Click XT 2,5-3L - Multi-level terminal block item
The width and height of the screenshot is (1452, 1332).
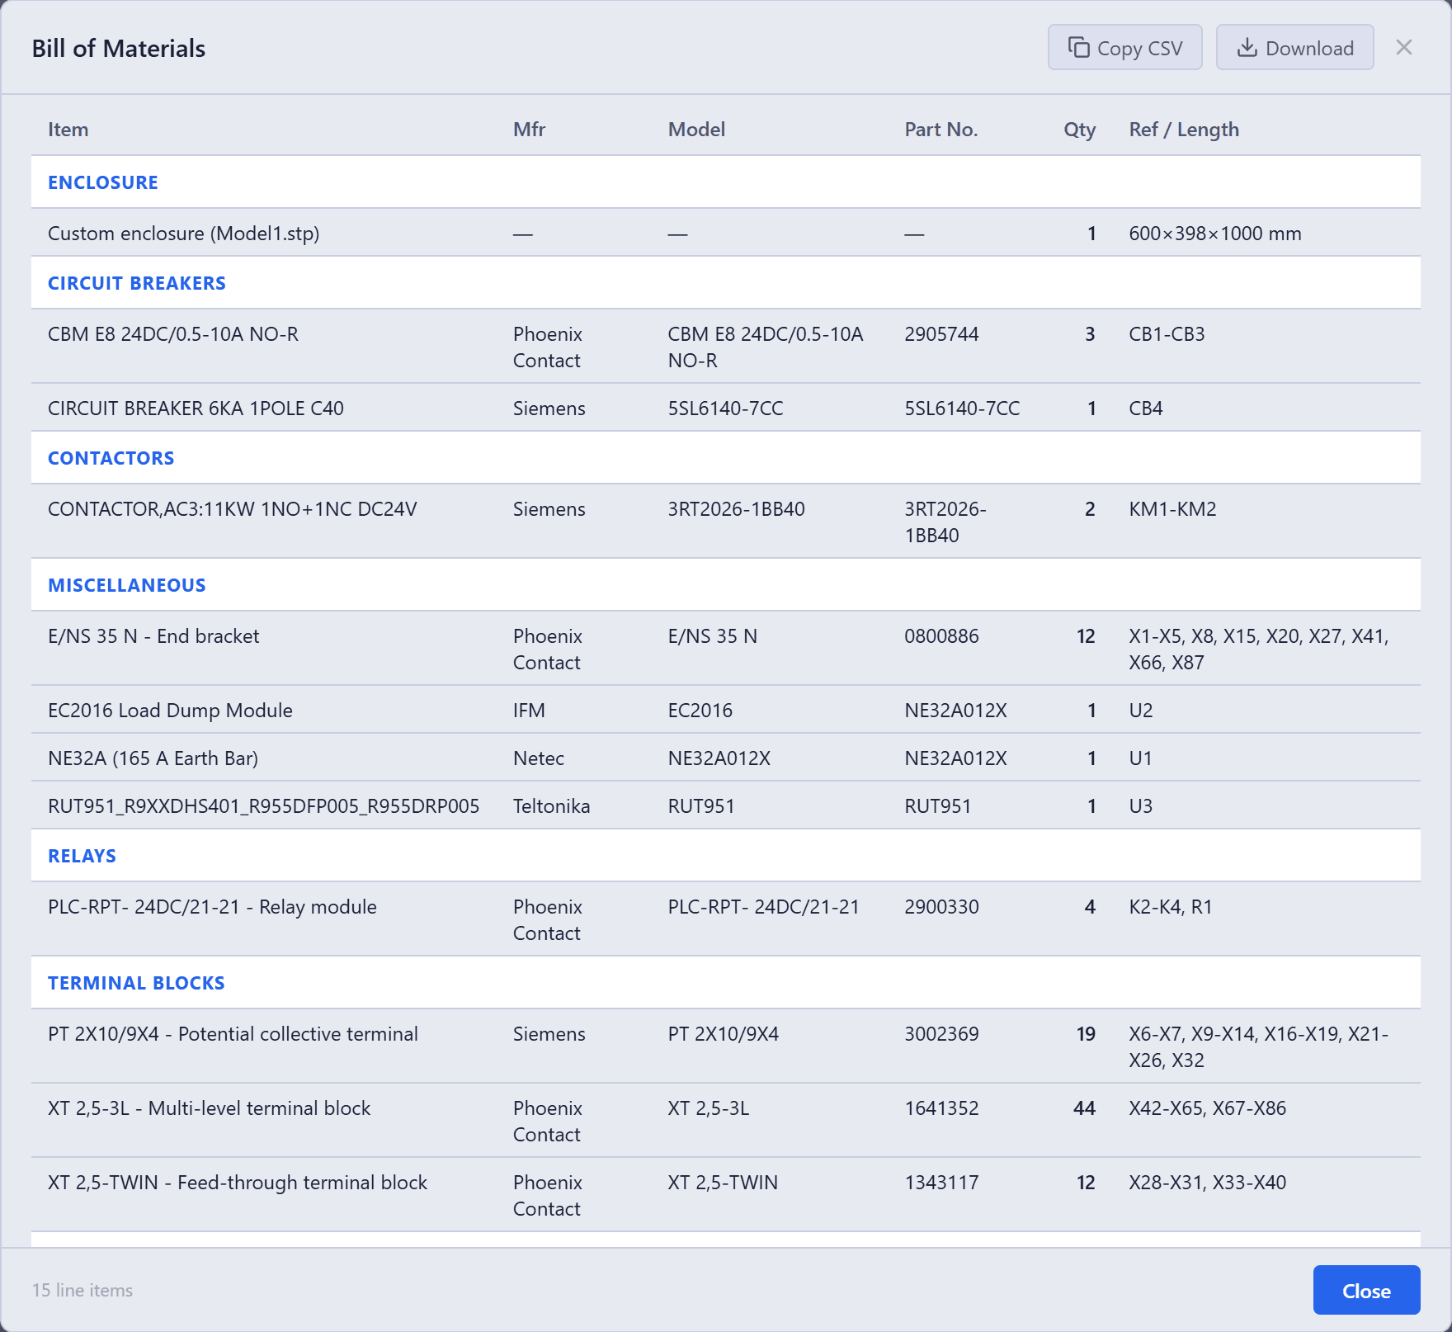(x=210, y=1108)
